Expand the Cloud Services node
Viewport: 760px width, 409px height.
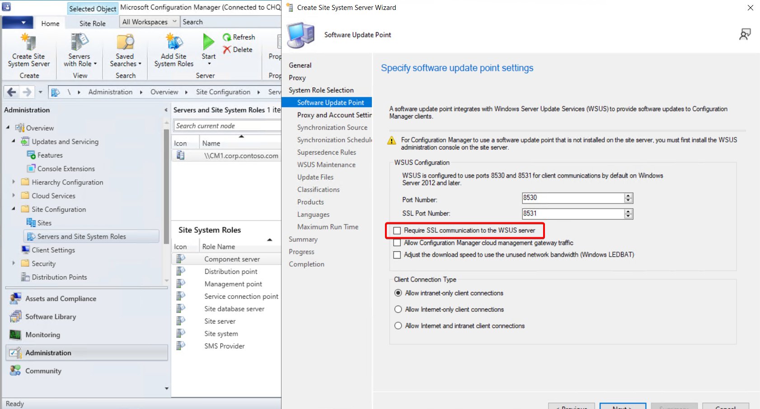coord(14,195)
